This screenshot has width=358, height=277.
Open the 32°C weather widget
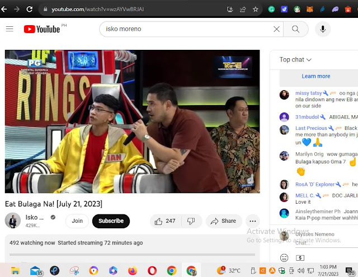[228, 271]
